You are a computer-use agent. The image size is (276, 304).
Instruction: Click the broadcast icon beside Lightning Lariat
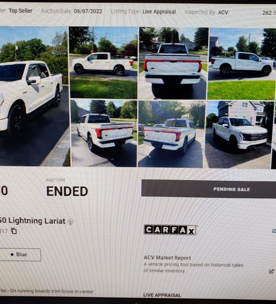[x=70, y=222]
